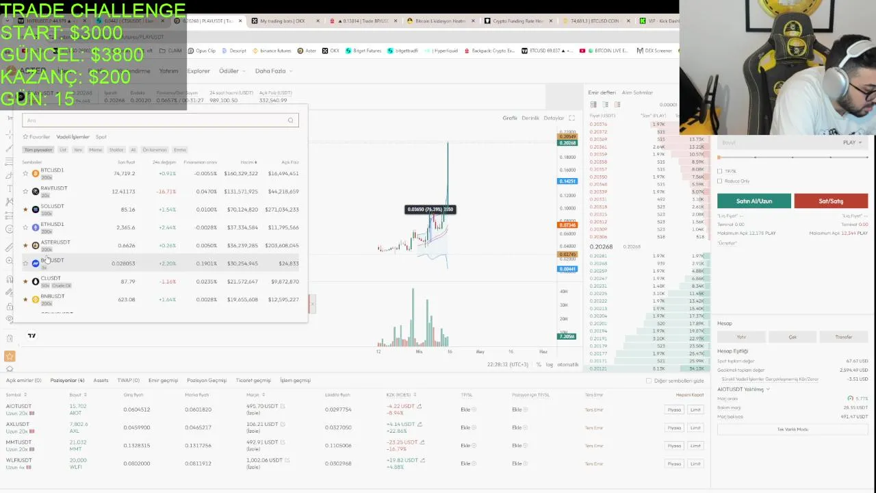
Task: Sort the list by Hacim column
Action: [248, 162]
